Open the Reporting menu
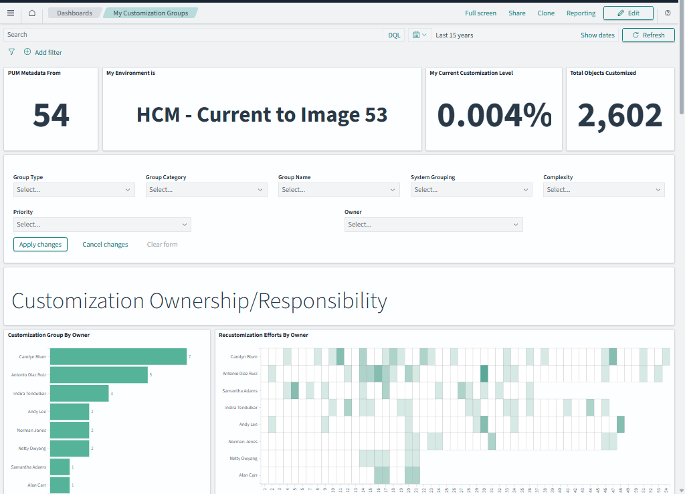The height and width of the screenshot is (494, 685). point(581,13)
